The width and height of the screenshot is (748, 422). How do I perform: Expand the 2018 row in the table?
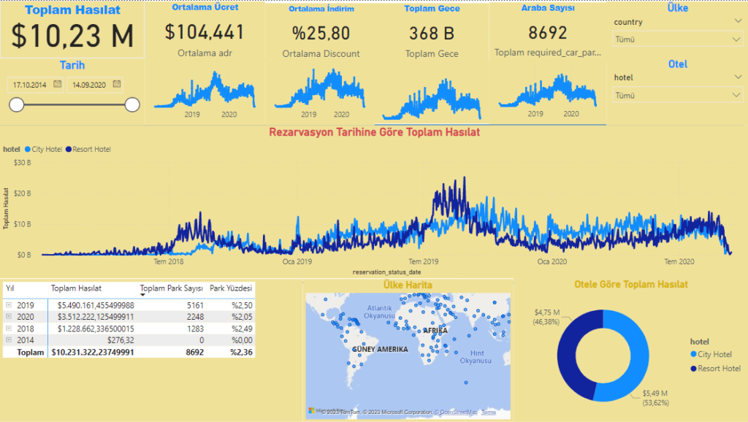[9, 328]
